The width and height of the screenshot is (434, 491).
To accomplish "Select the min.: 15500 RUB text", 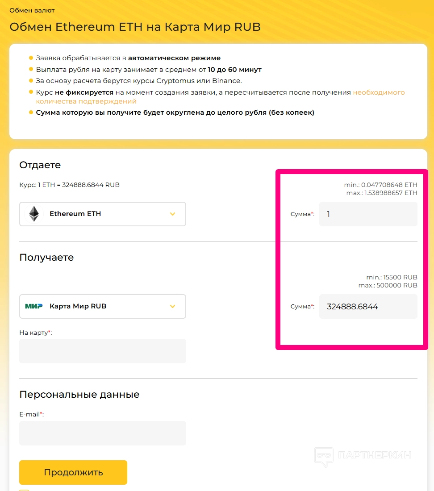I will (392, 277).
